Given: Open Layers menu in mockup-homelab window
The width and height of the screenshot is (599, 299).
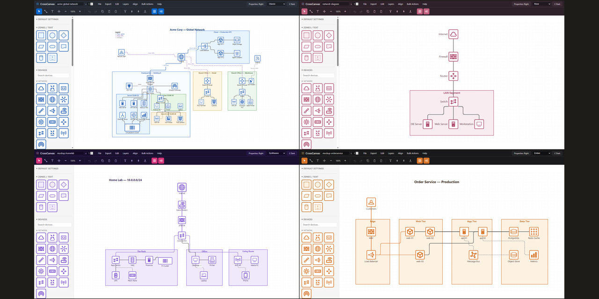Looking at the screenshot, I should 125,153.
